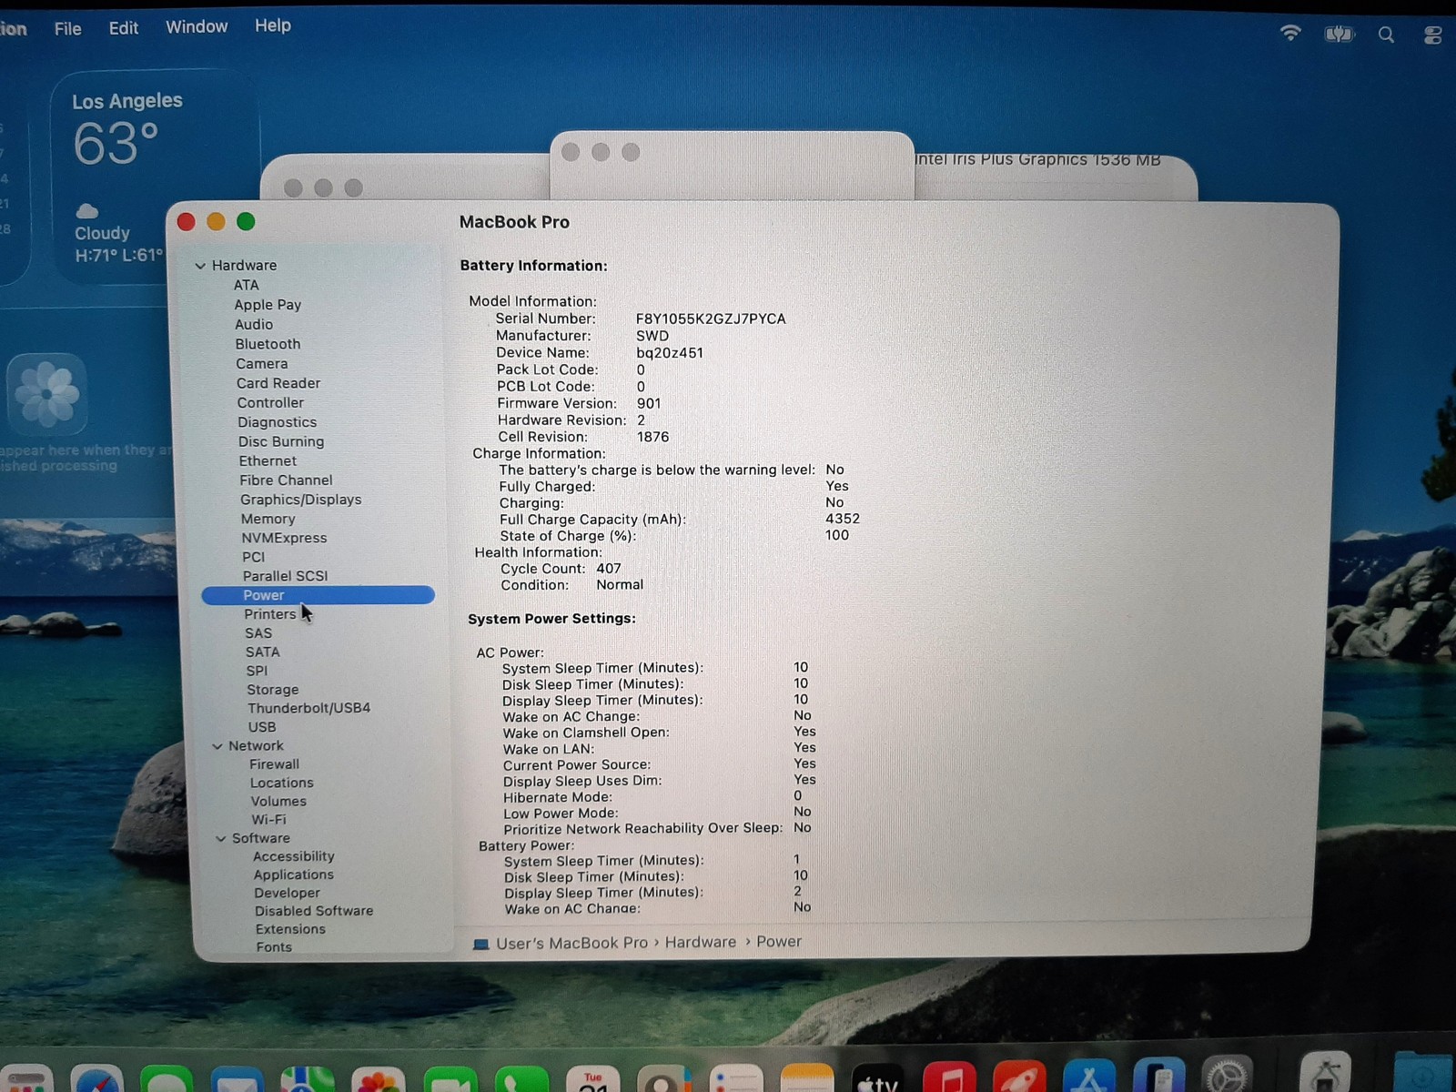Launch Safari from the Dock
The height and width of the screenshot is (1092, 1456).
click(96, 1079)
